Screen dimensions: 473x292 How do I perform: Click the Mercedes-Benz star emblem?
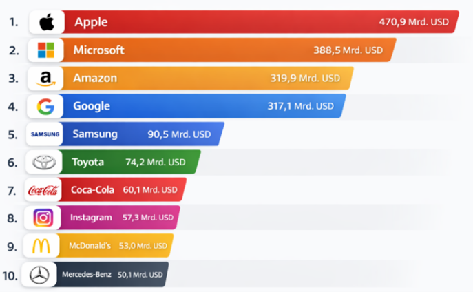(39, 275)
